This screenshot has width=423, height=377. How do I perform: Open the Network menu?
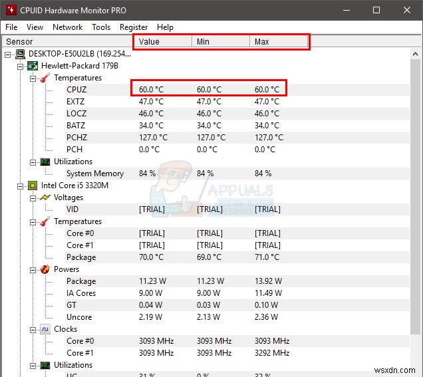pos(67,27)
